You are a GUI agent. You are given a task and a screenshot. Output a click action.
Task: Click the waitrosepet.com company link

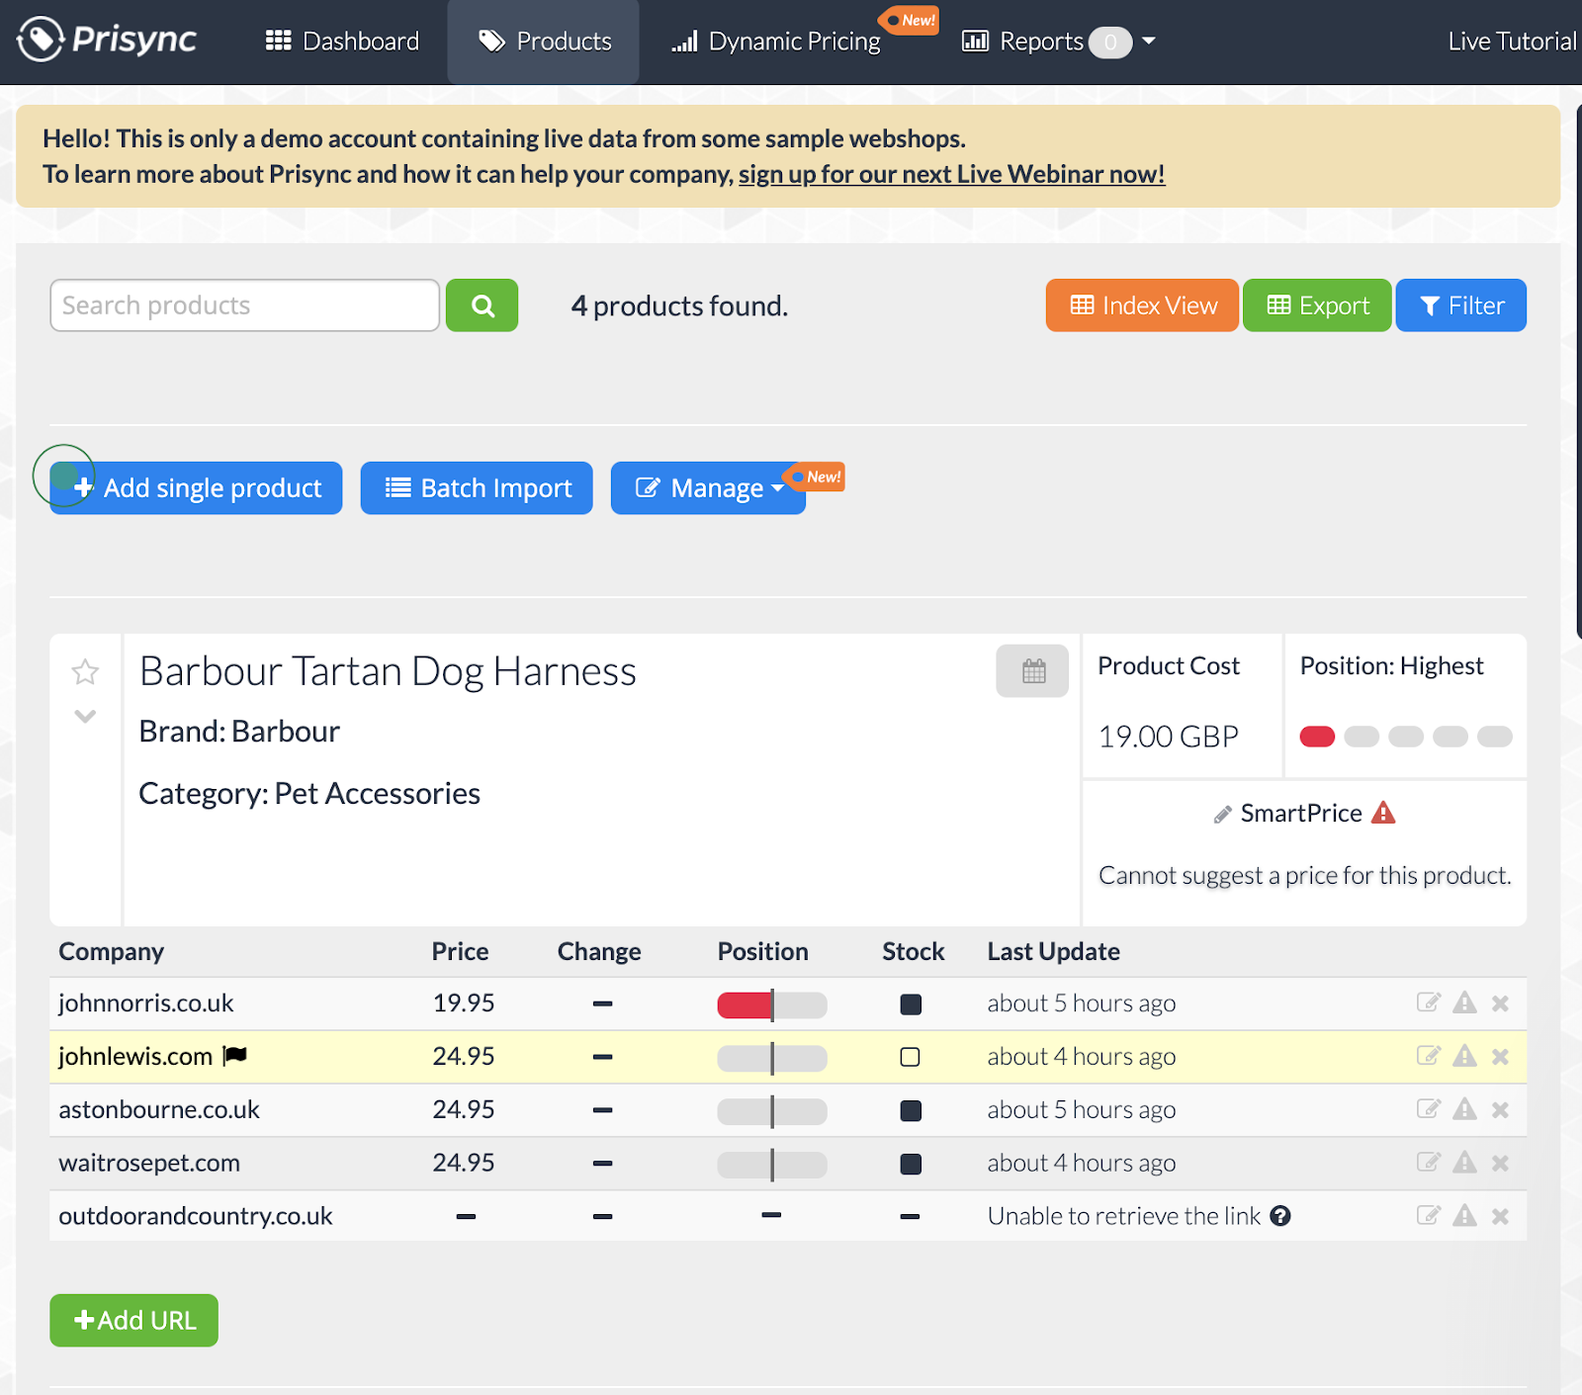[149, 1164]
